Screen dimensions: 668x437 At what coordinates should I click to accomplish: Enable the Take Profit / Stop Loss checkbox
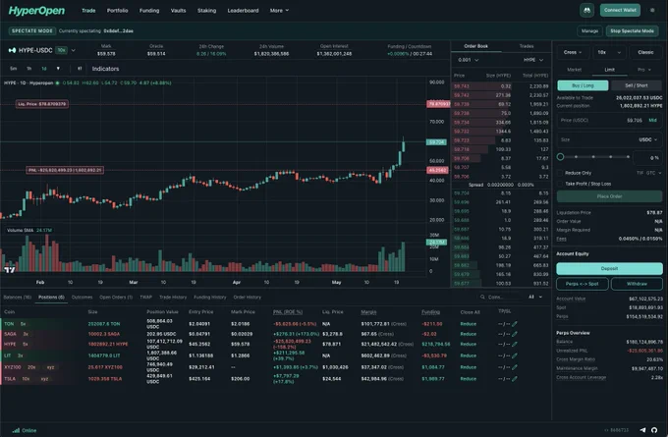pyautogui.click(x=560, y=184)
